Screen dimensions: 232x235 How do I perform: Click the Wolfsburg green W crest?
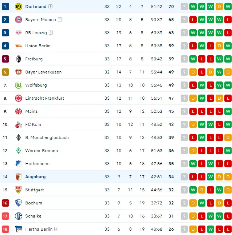point(19,85)
